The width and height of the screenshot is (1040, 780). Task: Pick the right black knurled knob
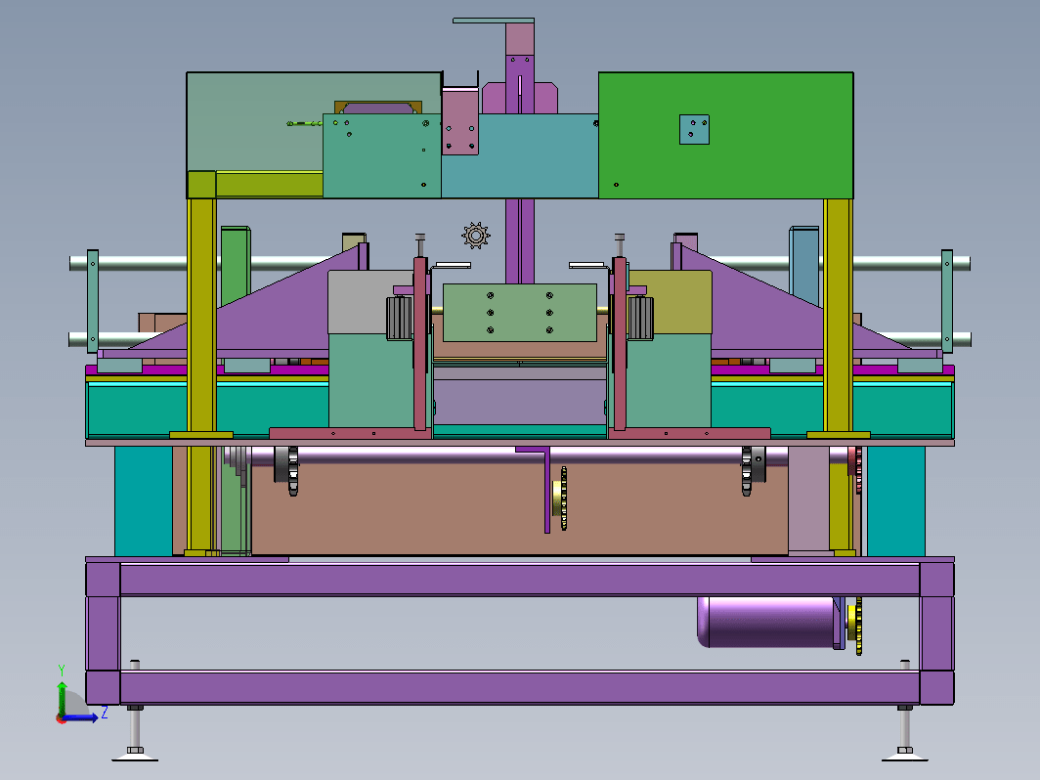click(x=641, y=319)
